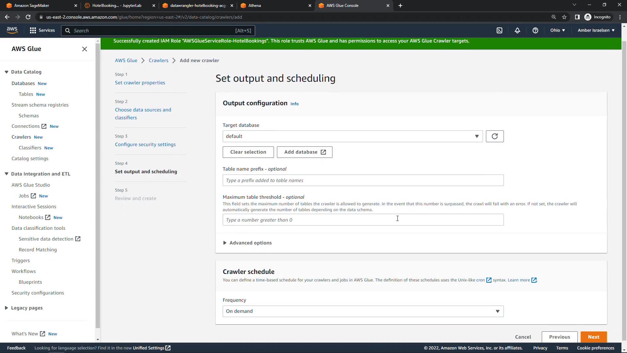This screenshot has width=627, height=353.
Task: Click the help question mark icon
Action: pos(535,30)
